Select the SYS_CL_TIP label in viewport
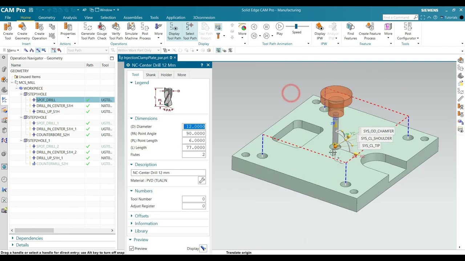The height and width of the screenshot is (261, 465). pos(371,146)
